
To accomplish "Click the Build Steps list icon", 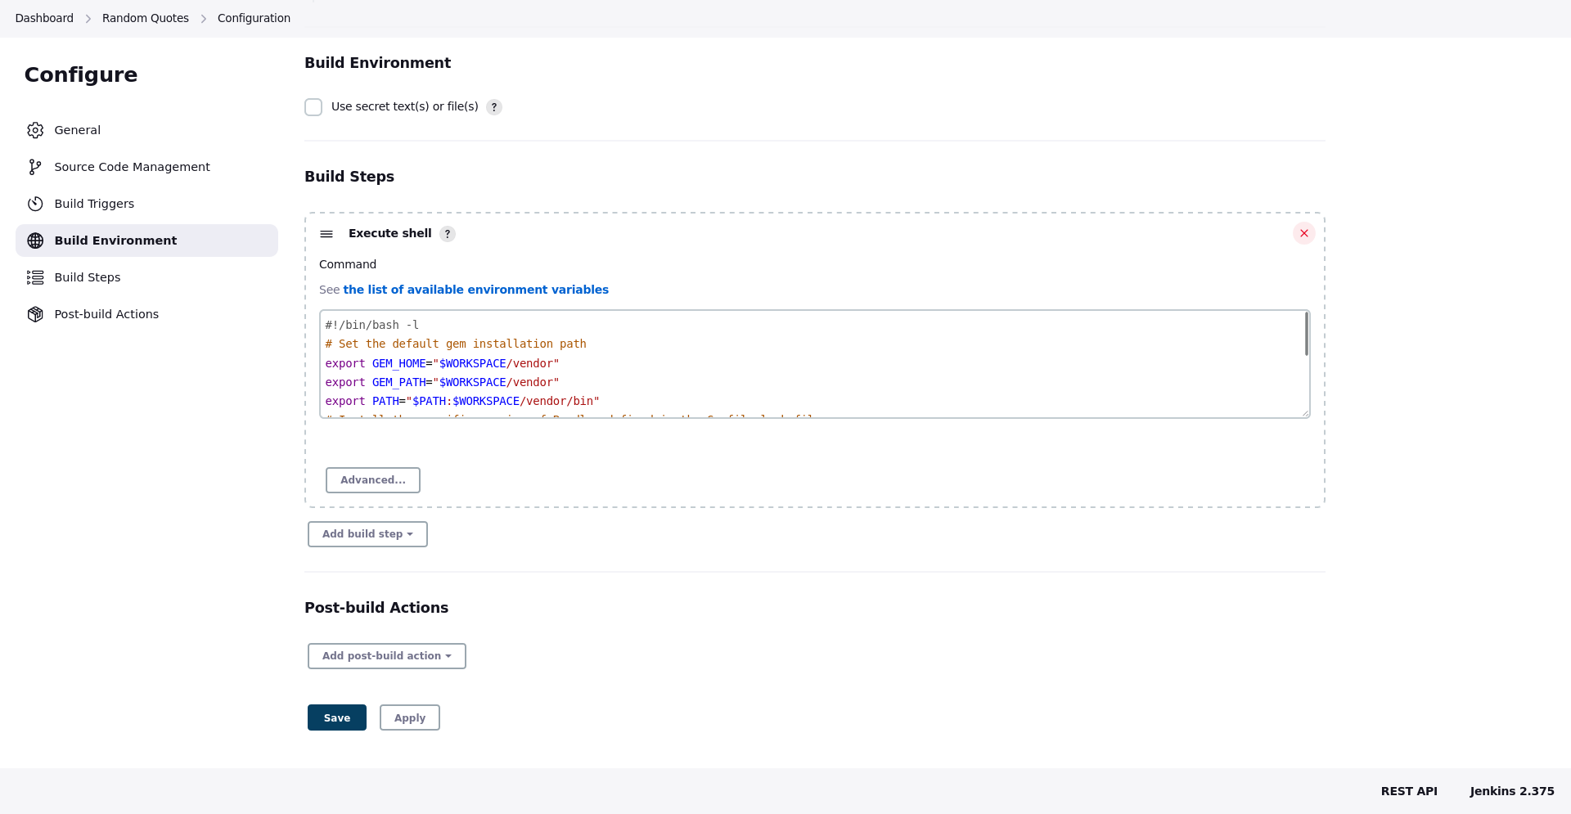I will tap(35, 277).
